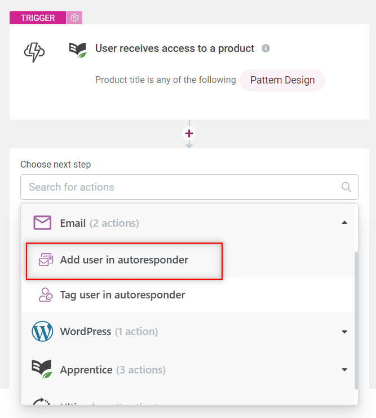
Task: Click the Tag user person icon
Action: 46,294
